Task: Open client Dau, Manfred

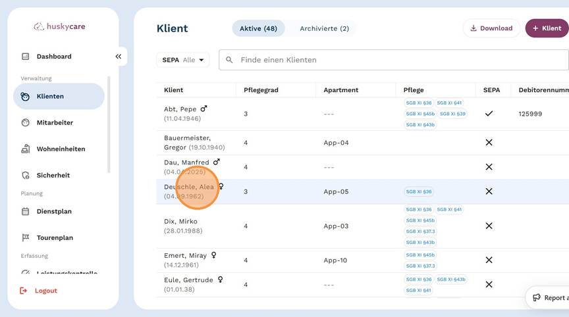Action: (x=186, y=162)
